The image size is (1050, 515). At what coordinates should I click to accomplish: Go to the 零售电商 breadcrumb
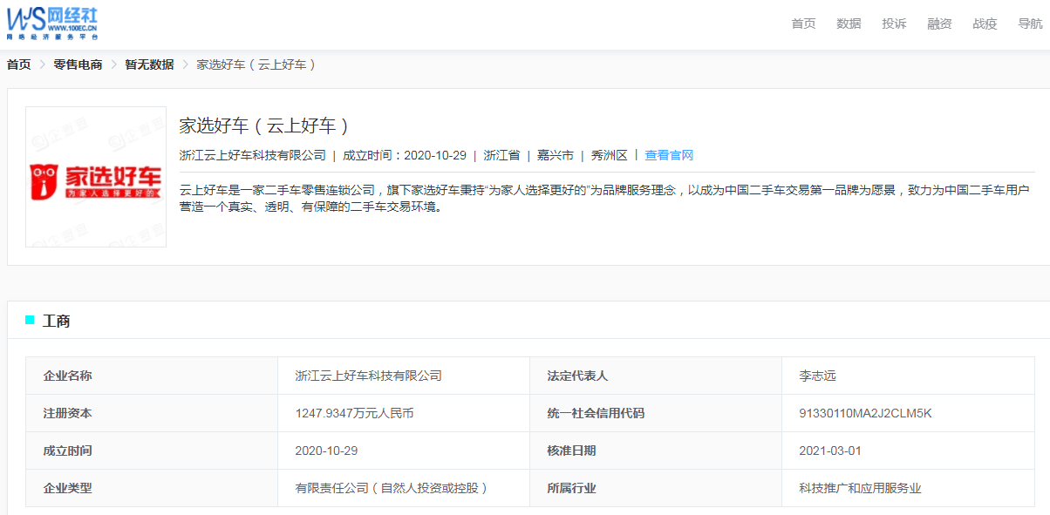[78, 64]
